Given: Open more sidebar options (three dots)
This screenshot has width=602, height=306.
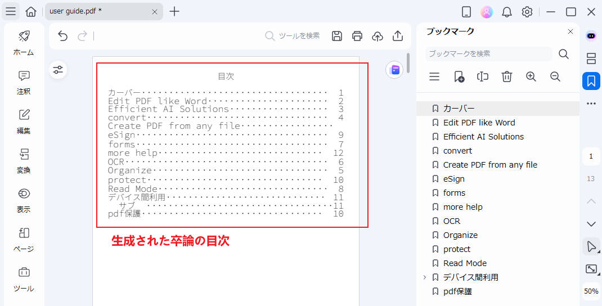Looking at the screenshot, I should tap(591, 103).
